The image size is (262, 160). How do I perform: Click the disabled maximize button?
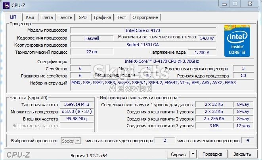pos(235,4)
